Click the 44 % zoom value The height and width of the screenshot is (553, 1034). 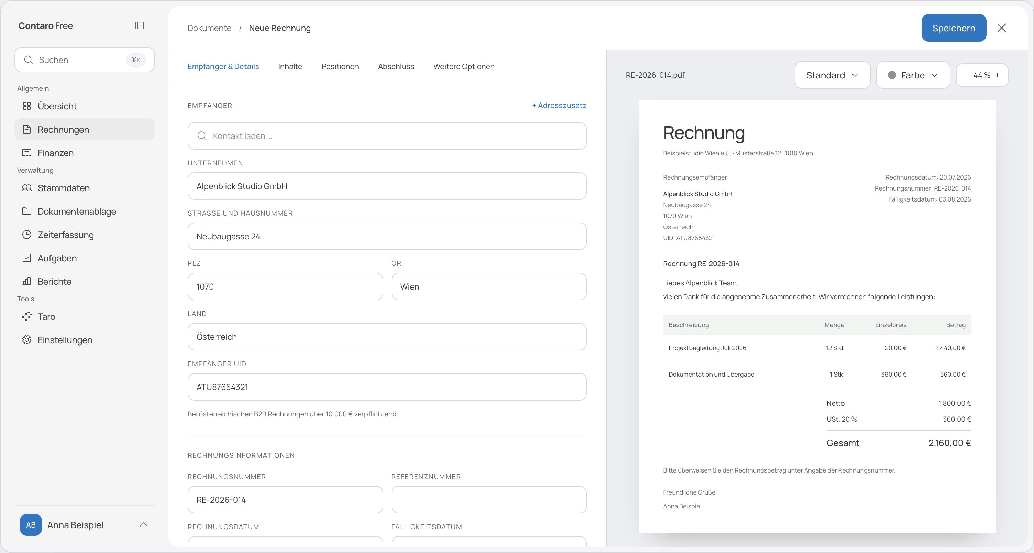coord(982,75)
